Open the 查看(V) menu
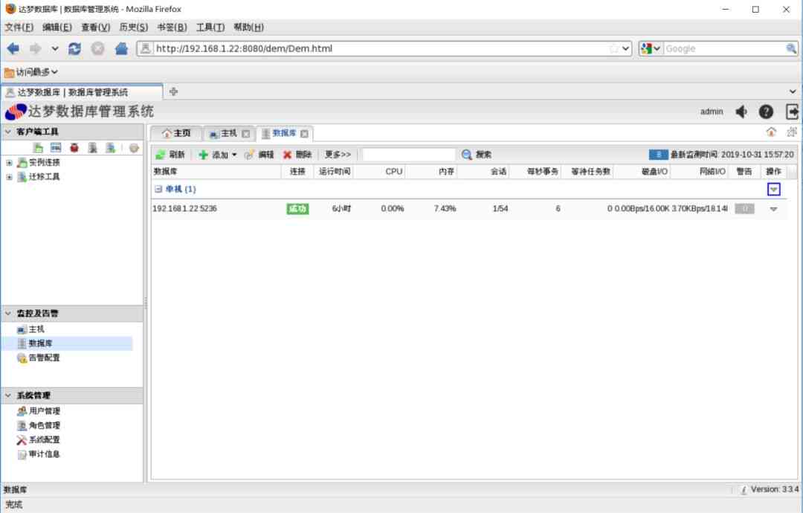This screenshot has width=803, height=513. [96, 27]
